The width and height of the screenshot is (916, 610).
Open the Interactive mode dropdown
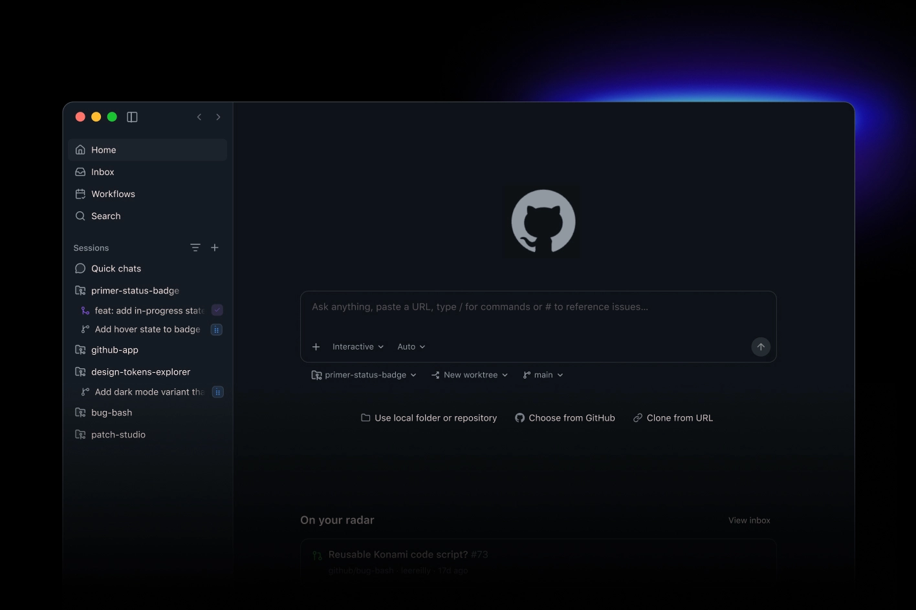(358, 347)
